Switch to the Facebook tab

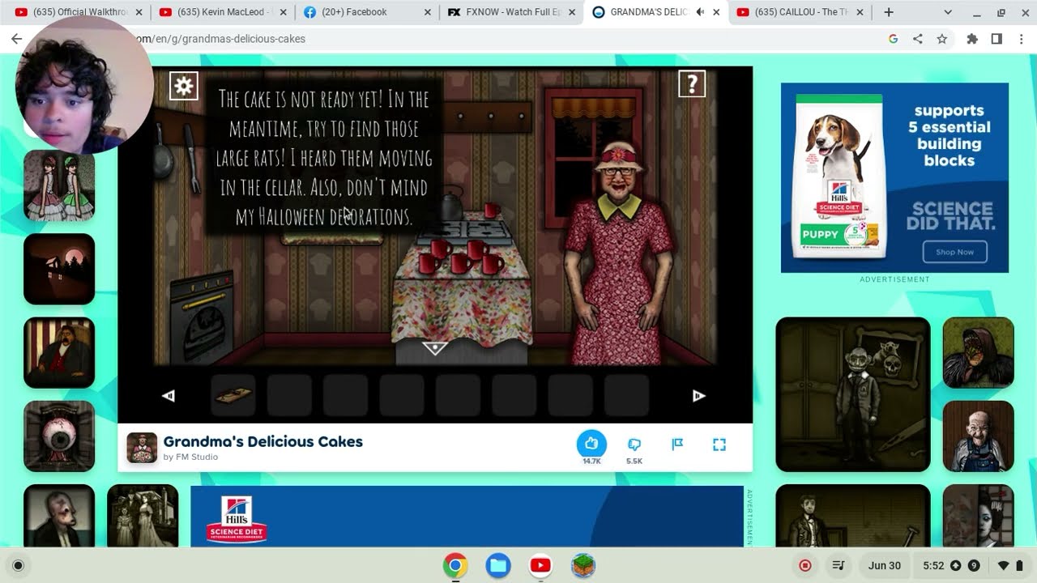click(366, 12)
